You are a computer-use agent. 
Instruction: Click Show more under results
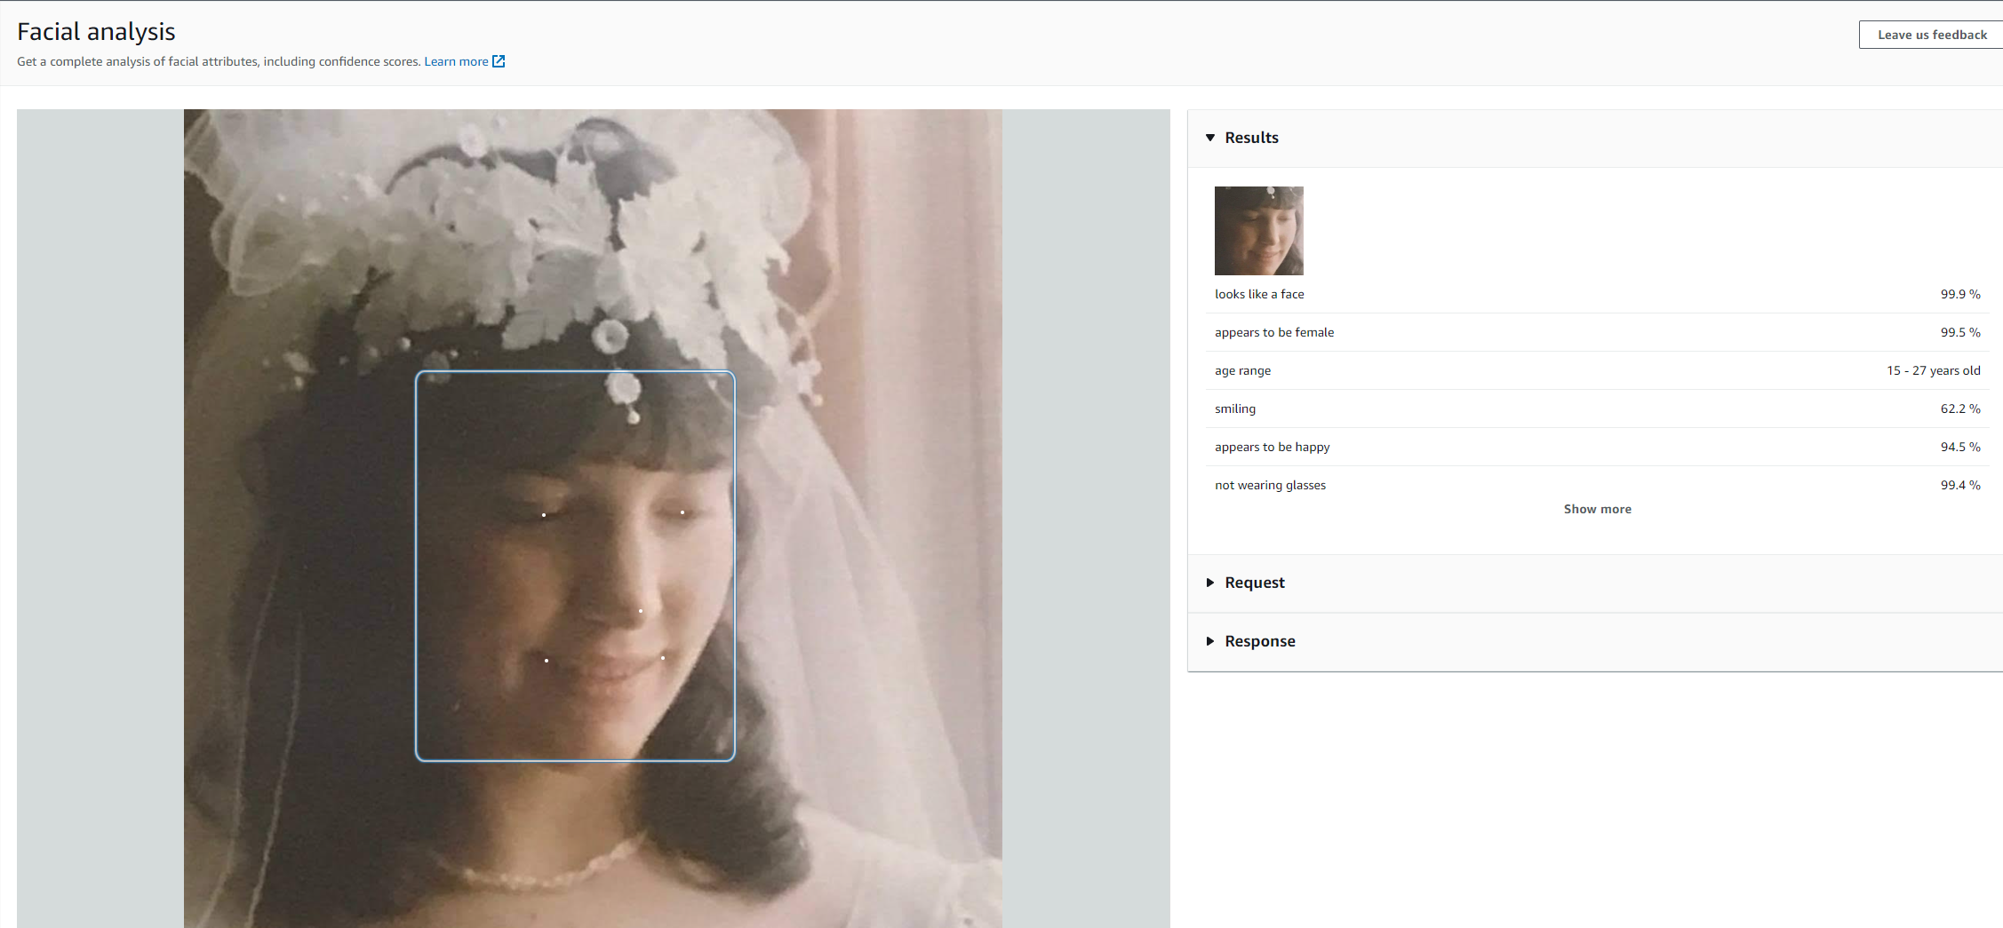pyautogui.click(x=1597, y=509)
